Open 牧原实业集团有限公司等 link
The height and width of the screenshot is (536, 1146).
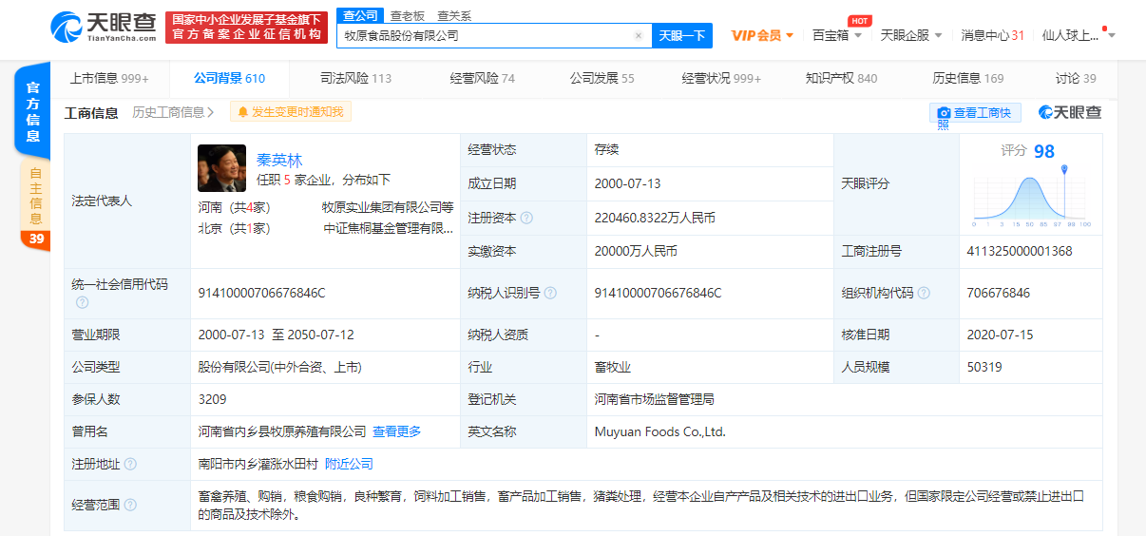pyautogui.click(x=388, y=206)
